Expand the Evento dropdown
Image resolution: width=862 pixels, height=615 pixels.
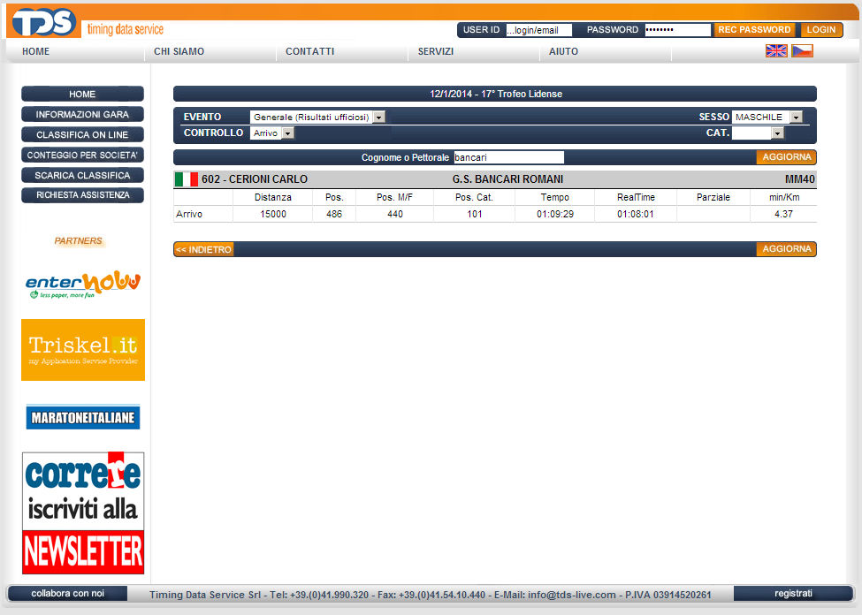click(317, 117)
